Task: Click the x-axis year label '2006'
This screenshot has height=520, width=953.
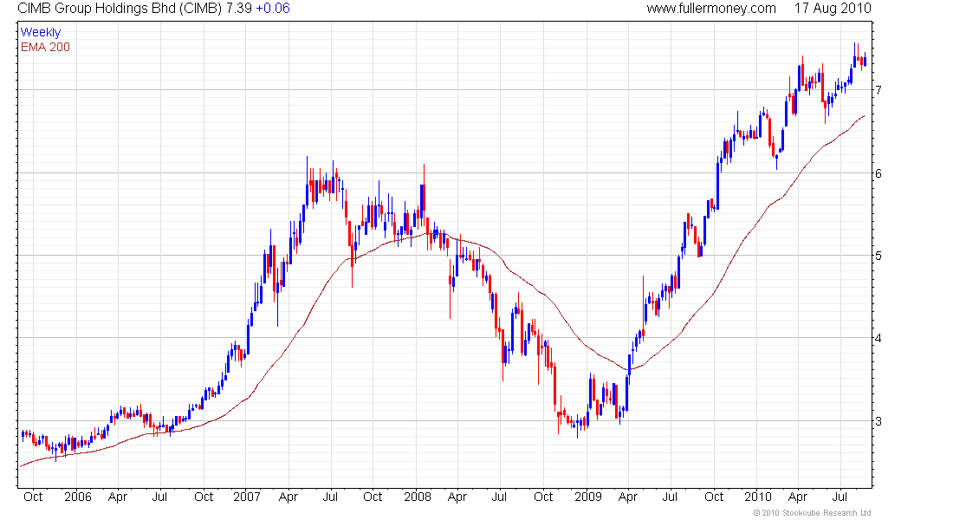Action: [78, 497]
